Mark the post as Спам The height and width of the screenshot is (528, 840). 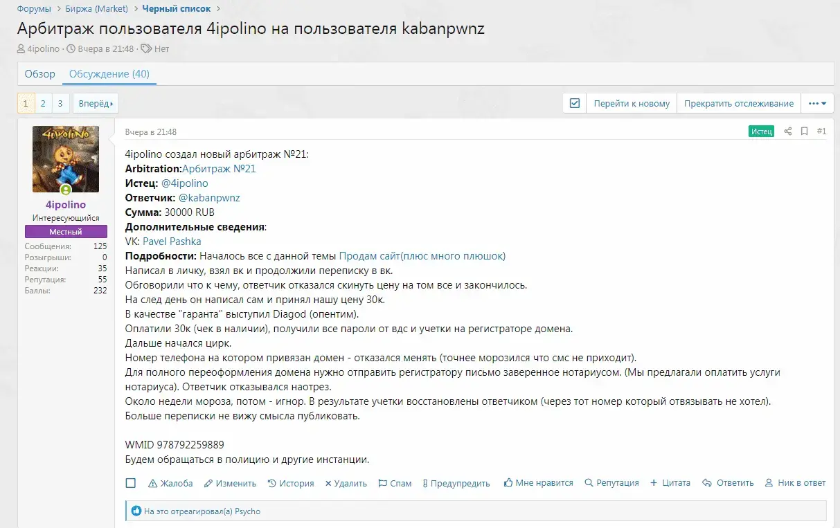(395, 483)
